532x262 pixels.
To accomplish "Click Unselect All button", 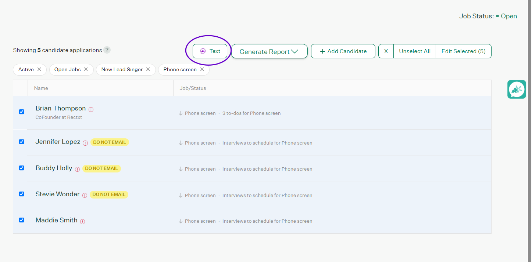I will coord(414,51).
